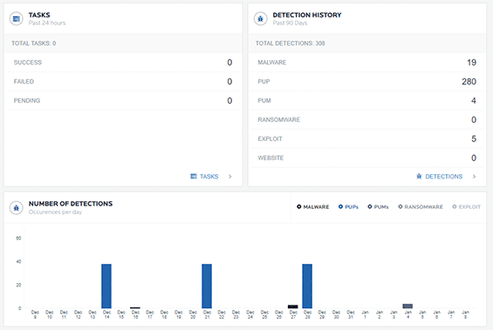
Task: Click the Detection History bug icon
Action: (260, 19)
